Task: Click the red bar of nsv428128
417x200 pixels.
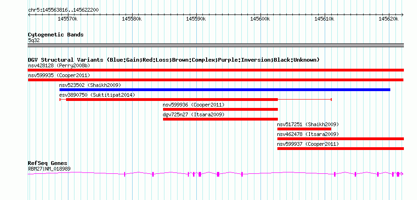Action: [x=216, y=70]
